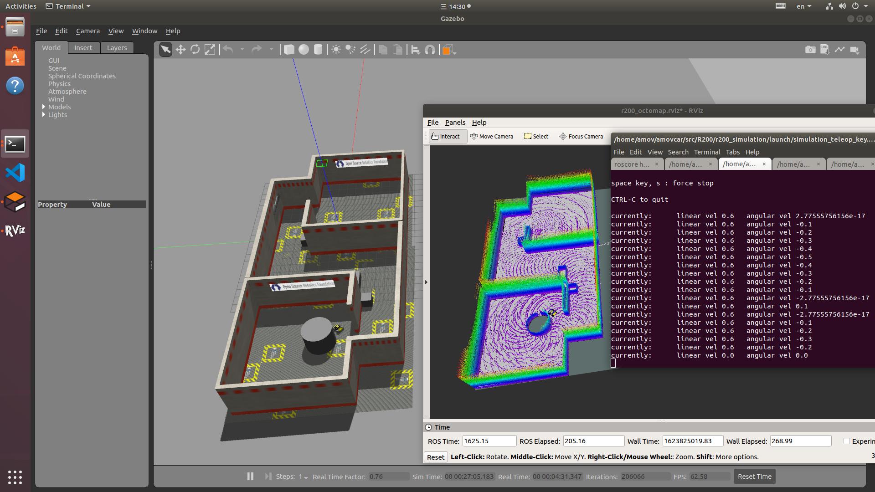This screenshot has height=492, width=875.
Task: Open Gazebo Edit menu
Action: click(x=62, y=31)
